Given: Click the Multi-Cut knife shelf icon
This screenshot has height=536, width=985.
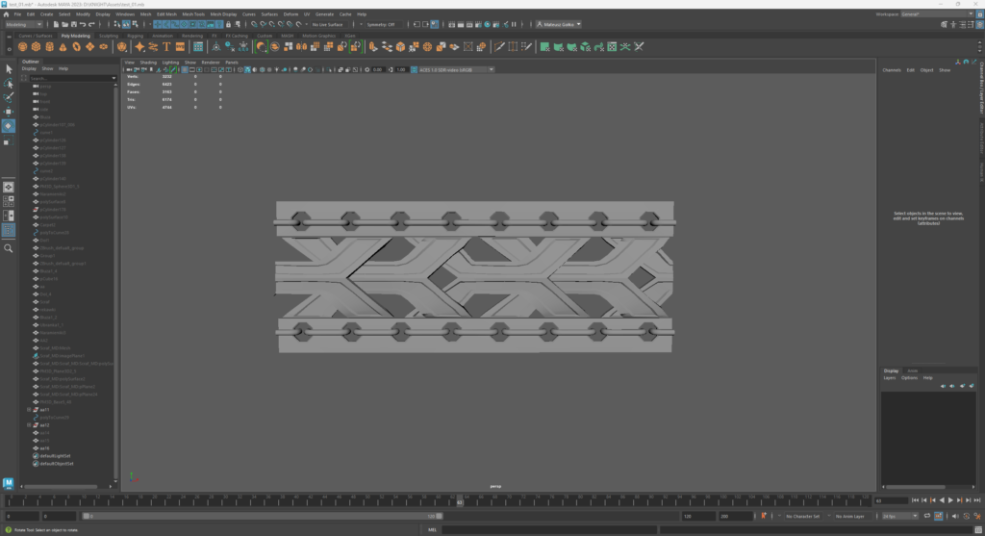Looking at the screenshot, I should point(499,47).
